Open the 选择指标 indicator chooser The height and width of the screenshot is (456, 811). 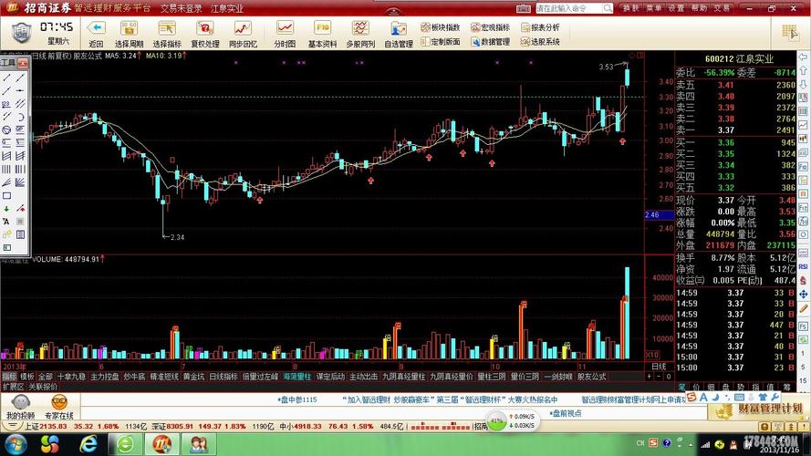point(167,34)
